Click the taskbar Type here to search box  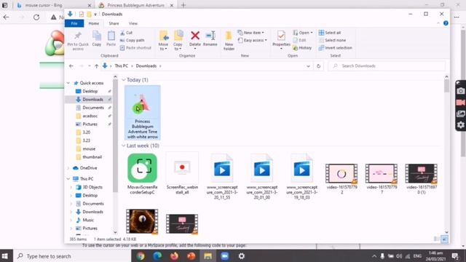coord(72,255)
